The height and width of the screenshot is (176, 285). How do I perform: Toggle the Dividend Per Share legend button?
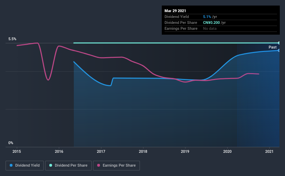click(68, 166)
